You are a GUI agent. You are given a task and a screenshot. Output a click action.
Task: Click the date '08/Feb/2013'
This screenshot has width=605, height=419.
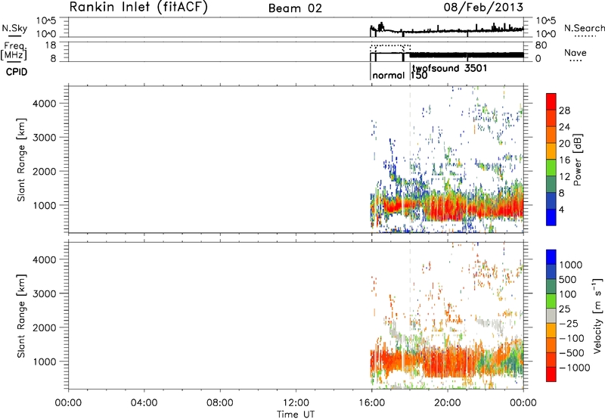pos(483,8)
